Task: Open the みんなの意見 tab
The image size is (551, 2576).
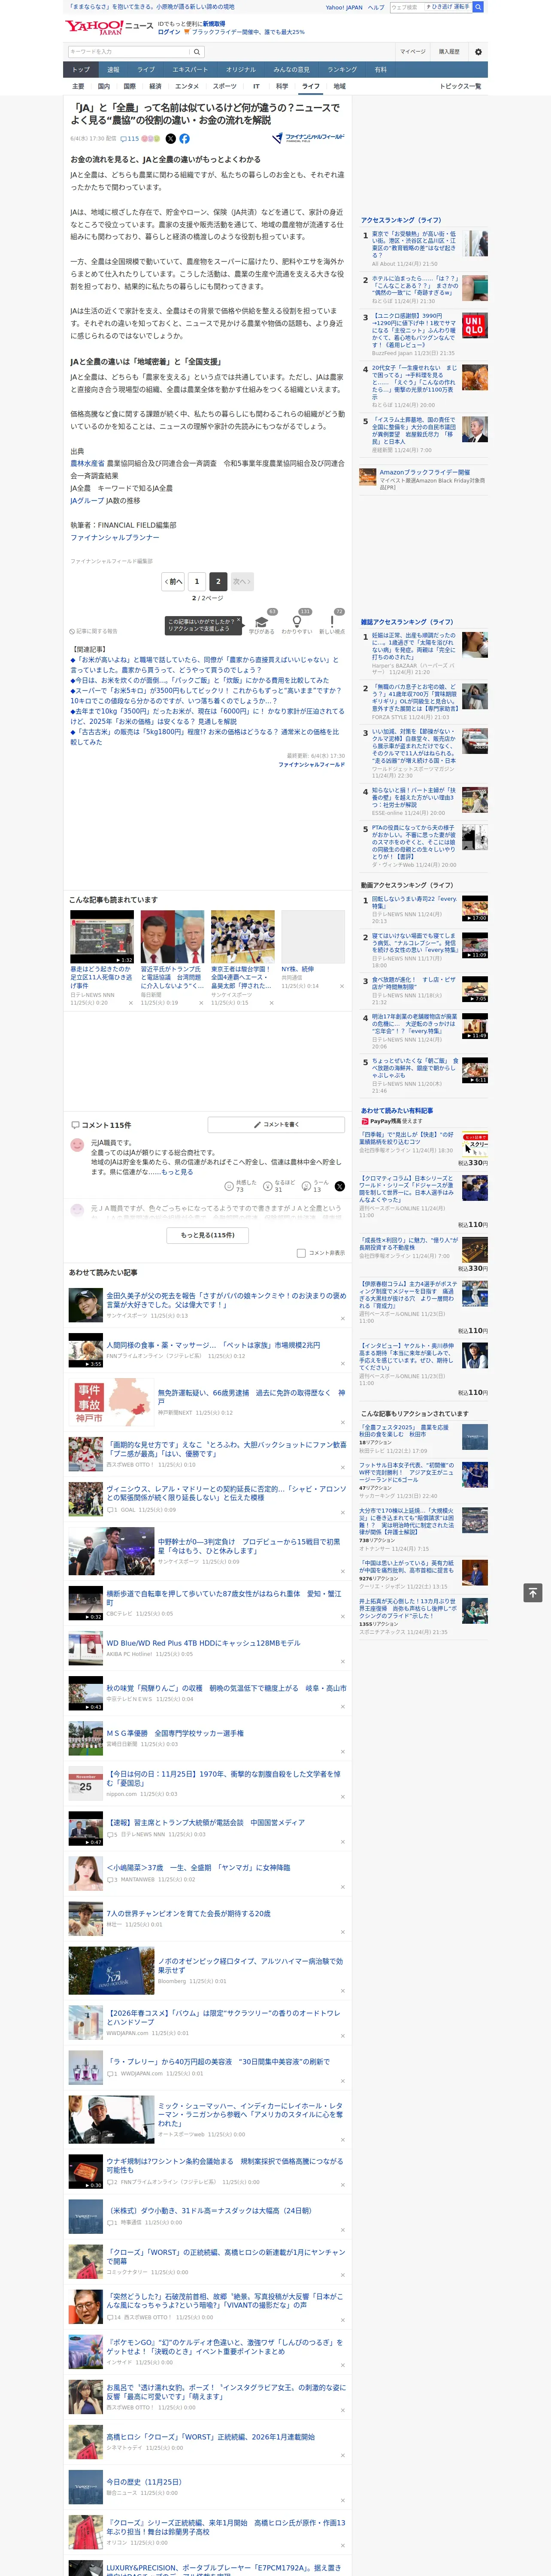Action: coord(292,69)
